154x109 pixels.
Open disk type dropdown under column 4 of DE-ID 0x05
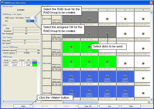pyautogui.click(x=142, y=25)
